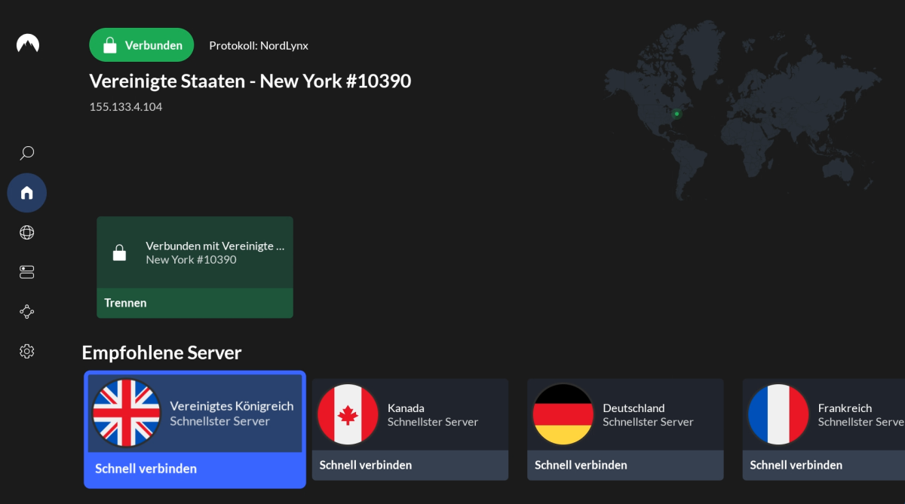This screenshot has width=905, height=504.
Task: Select the Home icon in sidebar
Action: pos(27,193)
